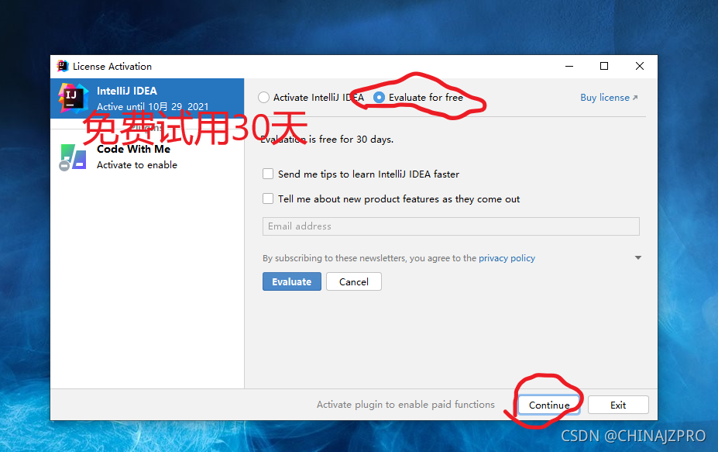Check Tell me about new product features
718x452 pixels.
[x=268, y=198]
